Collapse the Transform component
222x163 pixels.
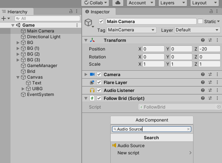[x=86, y=40]
